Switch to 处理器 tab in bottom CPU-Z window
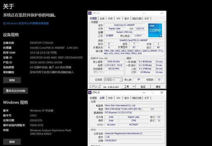Image resolution: width=212 pixels, height=146 pixels. (x=93, y=98)
